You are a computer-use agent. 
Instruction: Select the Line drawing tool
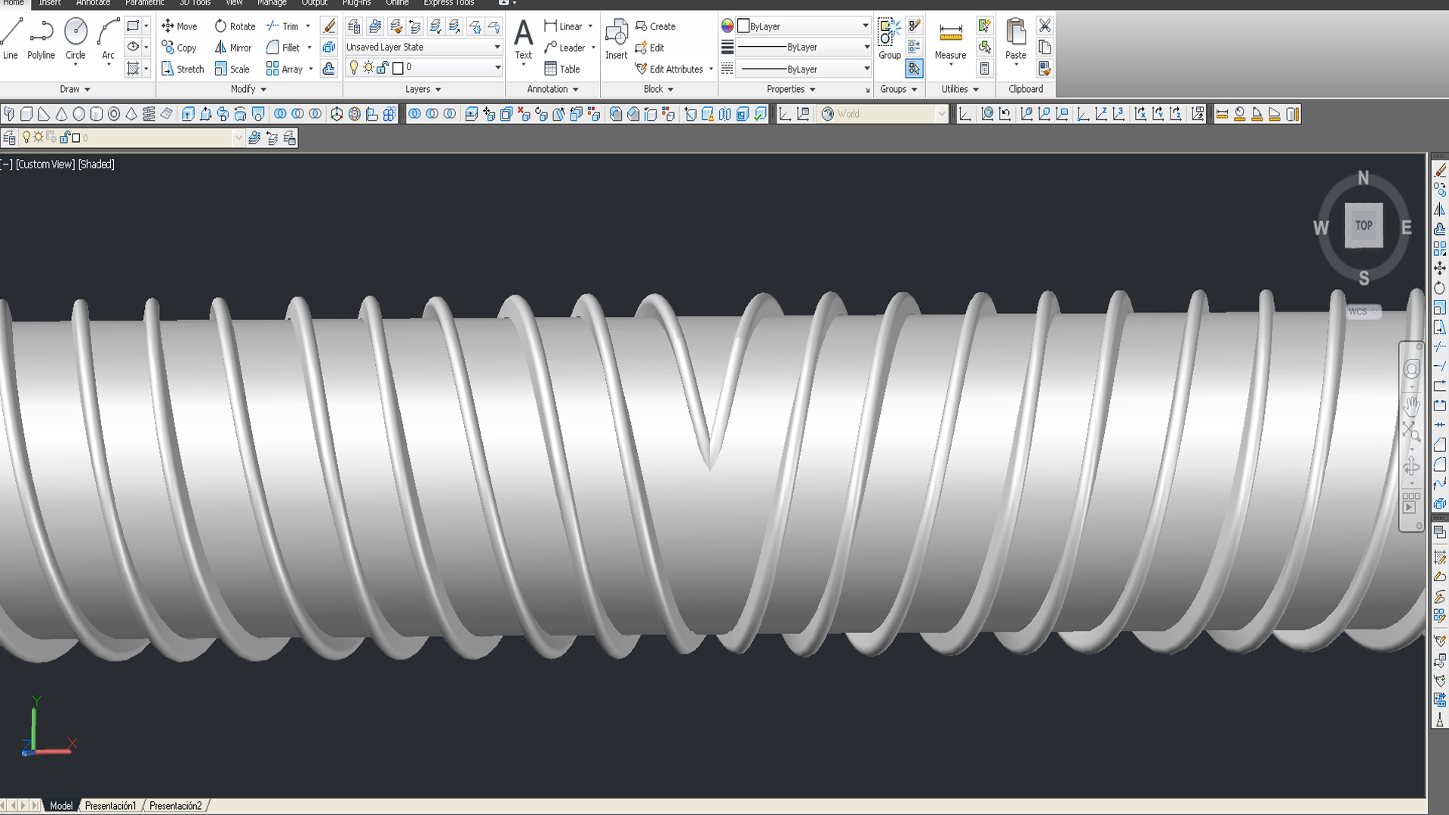[x=11, y=39]
